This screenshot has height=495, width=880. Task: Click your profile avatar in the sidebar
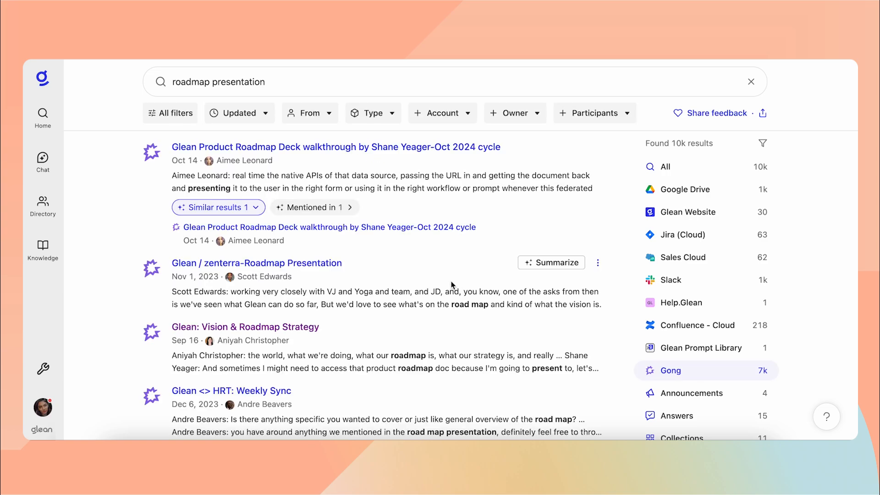point(43,407)
